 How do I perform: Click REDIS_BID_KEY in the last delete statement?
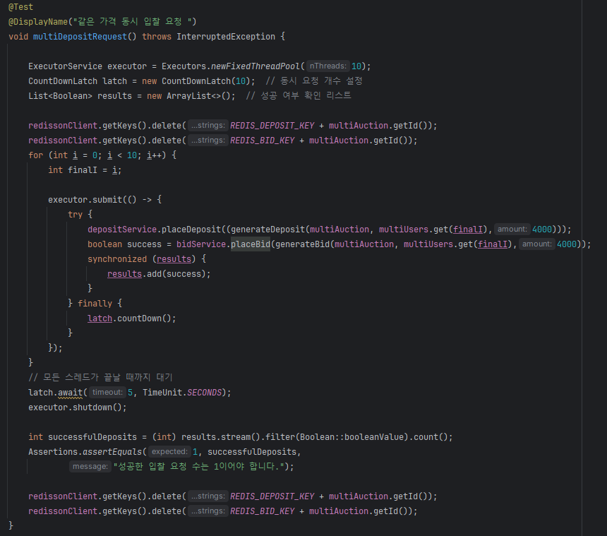pyautogui.click(x=262, y=511)
